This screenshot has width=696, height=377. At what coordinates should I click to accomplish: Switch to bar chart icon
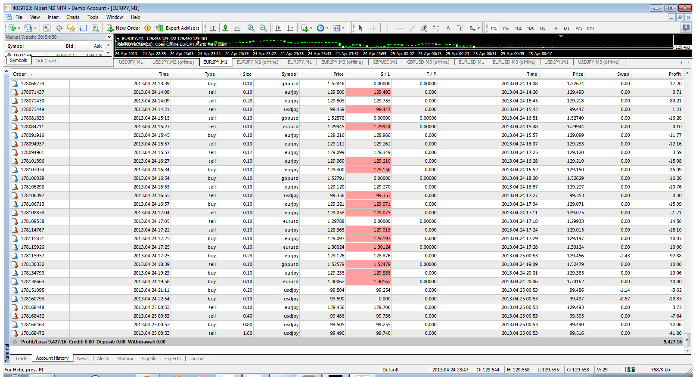click(213, 28)
